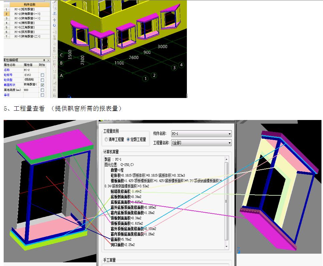Screen dimensions: 323x266
Task: Click scroll down arrow in 计算机算量 list
Action: 226,246
